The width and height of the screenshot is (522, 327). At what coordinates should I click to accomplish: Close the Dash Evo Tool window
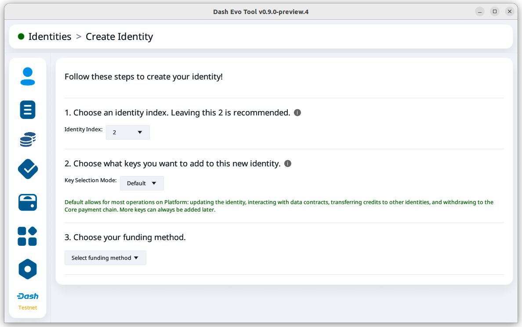[509, 12]
